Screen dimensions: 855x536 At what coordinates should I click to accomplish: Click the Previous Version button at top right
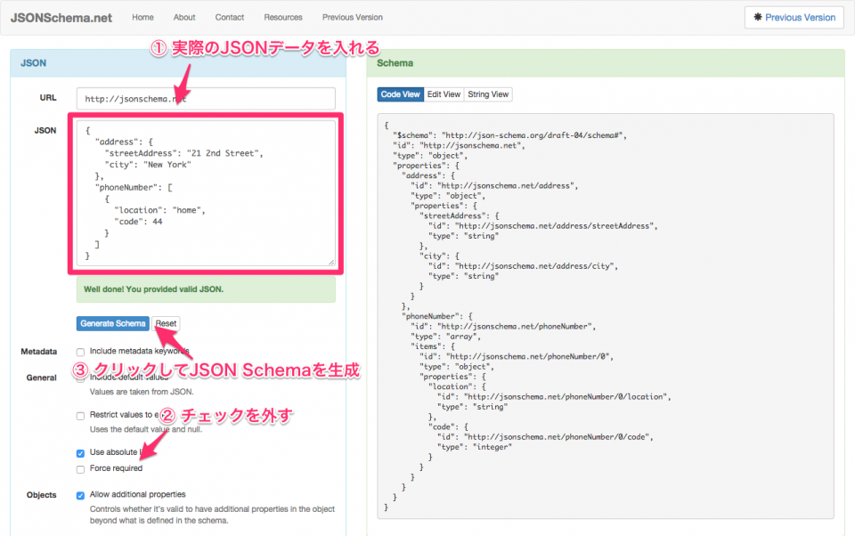[794, 18]
